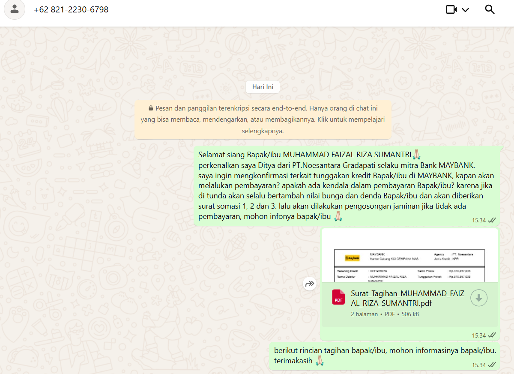
Task: Click the Surat_Tagihan_MUHAMMAD_FAIZAL file name
Action: tap(400, 298)
